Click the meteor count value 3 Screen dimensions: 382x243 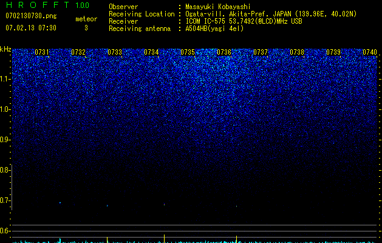click(86, 28)
